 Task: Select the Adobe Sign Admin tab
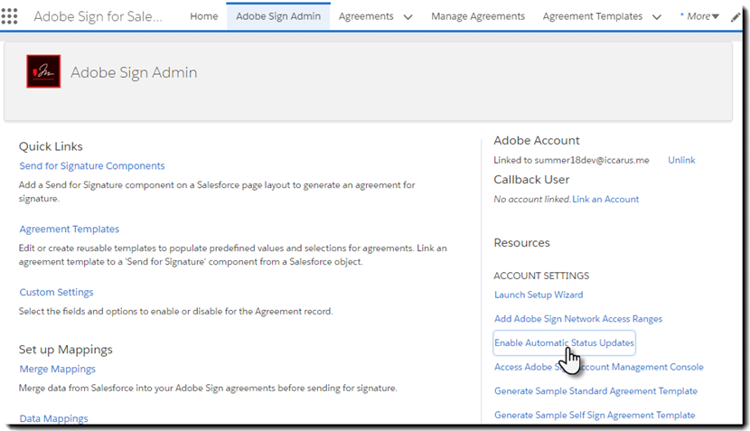[x=278, y=16]
